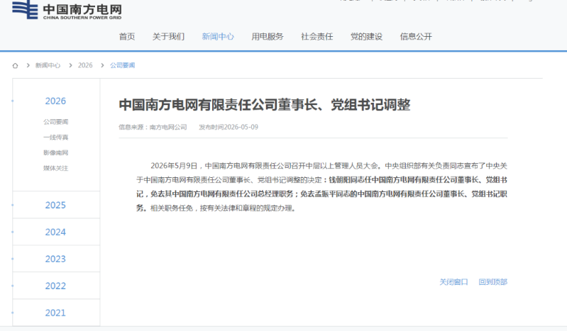
Task: Open 用电服务 menu item
Action: click(x=268, y=36)
